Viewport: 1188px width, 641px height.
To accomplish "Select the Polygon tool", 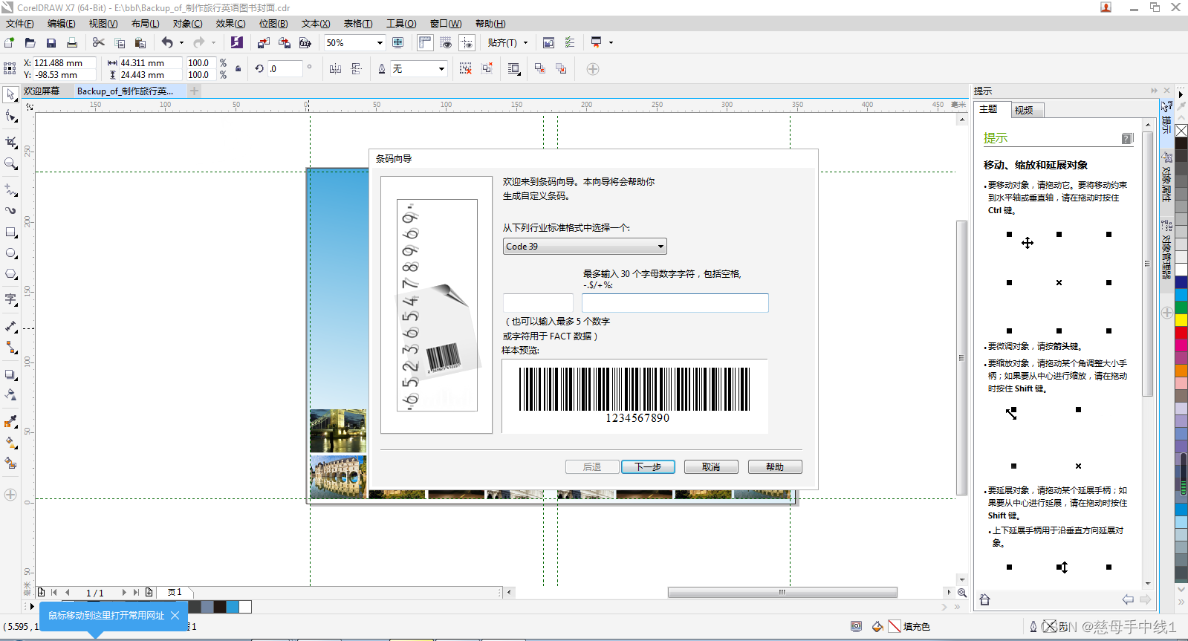I will coord(10,274).
